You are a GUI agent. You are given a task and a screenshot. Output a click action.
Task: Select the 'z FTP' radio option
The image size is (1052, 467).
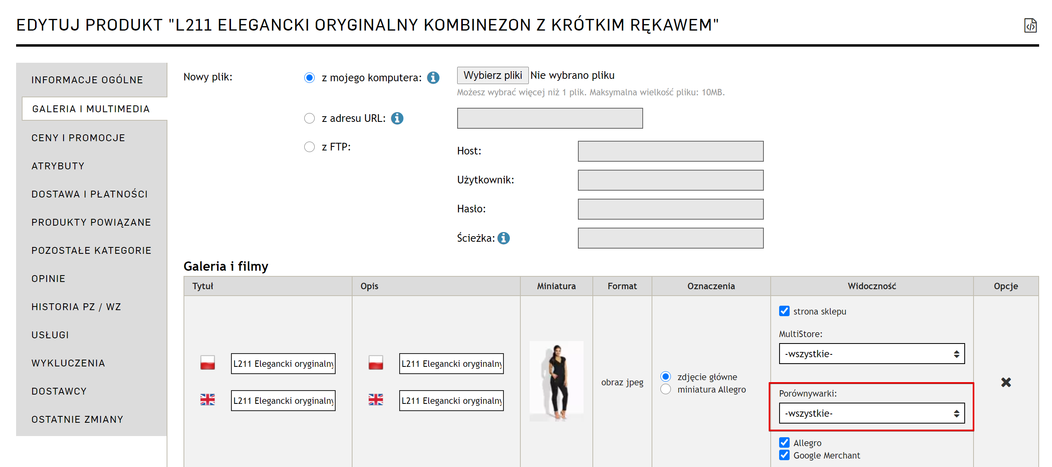309,147
